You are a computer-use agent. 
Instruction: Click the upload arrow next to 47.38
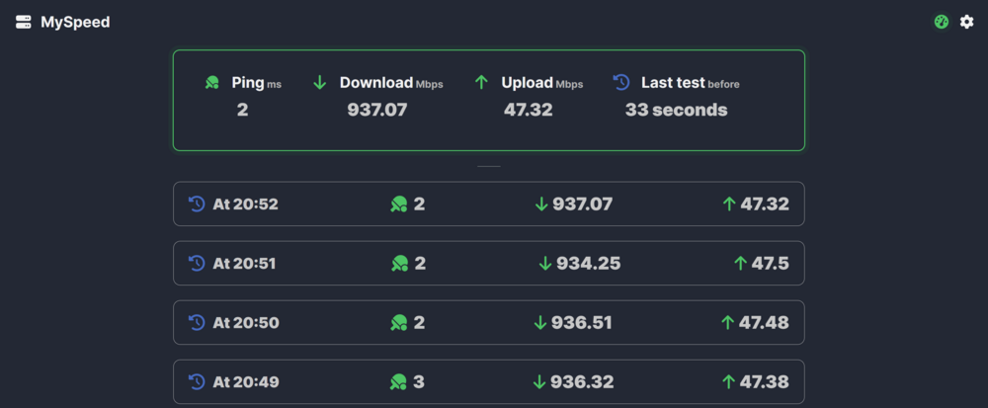click(729, 381)
